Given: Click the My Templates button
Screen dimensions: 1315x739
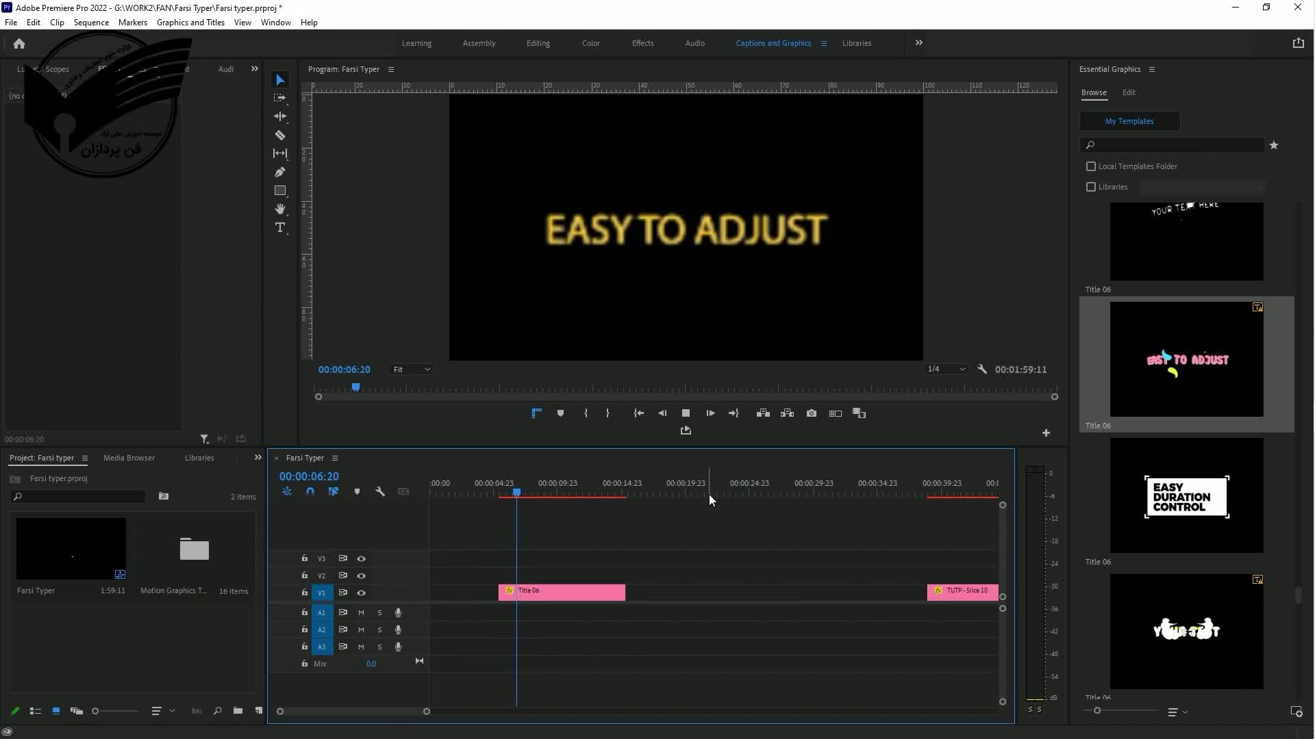Looking at the screenshot, I should (x=1129, y=121).
